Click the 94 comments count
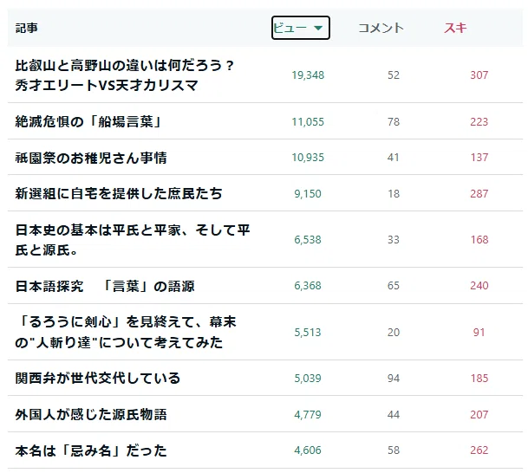This screenshot has width=528, height=473. click(x=394, y=378)
